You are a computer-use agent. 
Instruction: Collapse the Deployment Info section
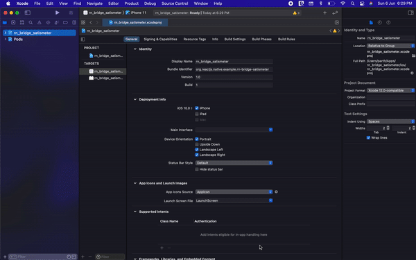pyautogui.click(x=135, y=99)
